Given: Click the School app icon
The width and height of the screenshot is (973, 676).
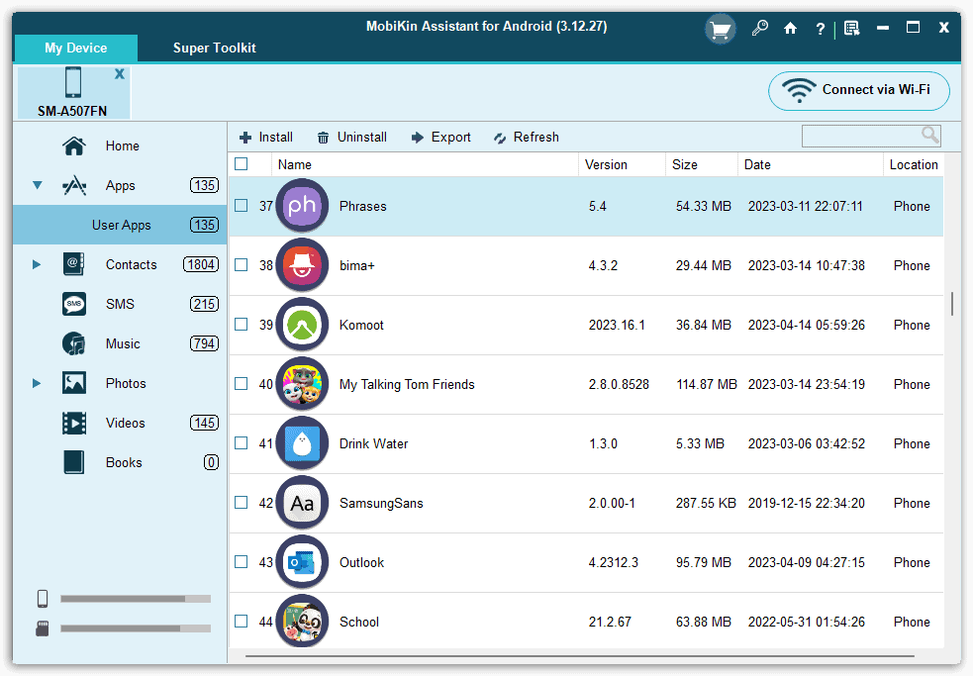Looking at the screenshot, I should pyautogui.click(x=302, y=622).
